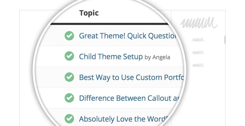This screenshot has width=245, height=126.
Task: Click the thick black divider under Topic header
Action: [109, 24]
